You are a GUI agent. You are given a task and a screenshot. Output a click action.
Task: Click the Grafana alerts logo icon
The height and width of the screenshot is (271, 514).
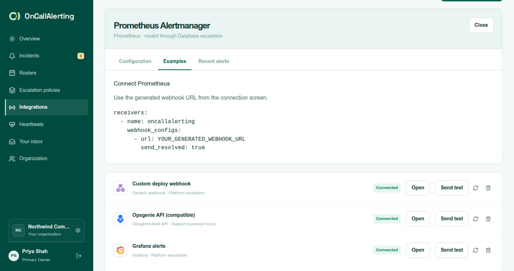(x=120, y=250)
